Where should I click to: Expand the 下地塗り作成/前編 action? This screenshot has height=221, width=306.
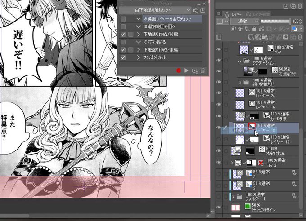(x=138, y=34)
